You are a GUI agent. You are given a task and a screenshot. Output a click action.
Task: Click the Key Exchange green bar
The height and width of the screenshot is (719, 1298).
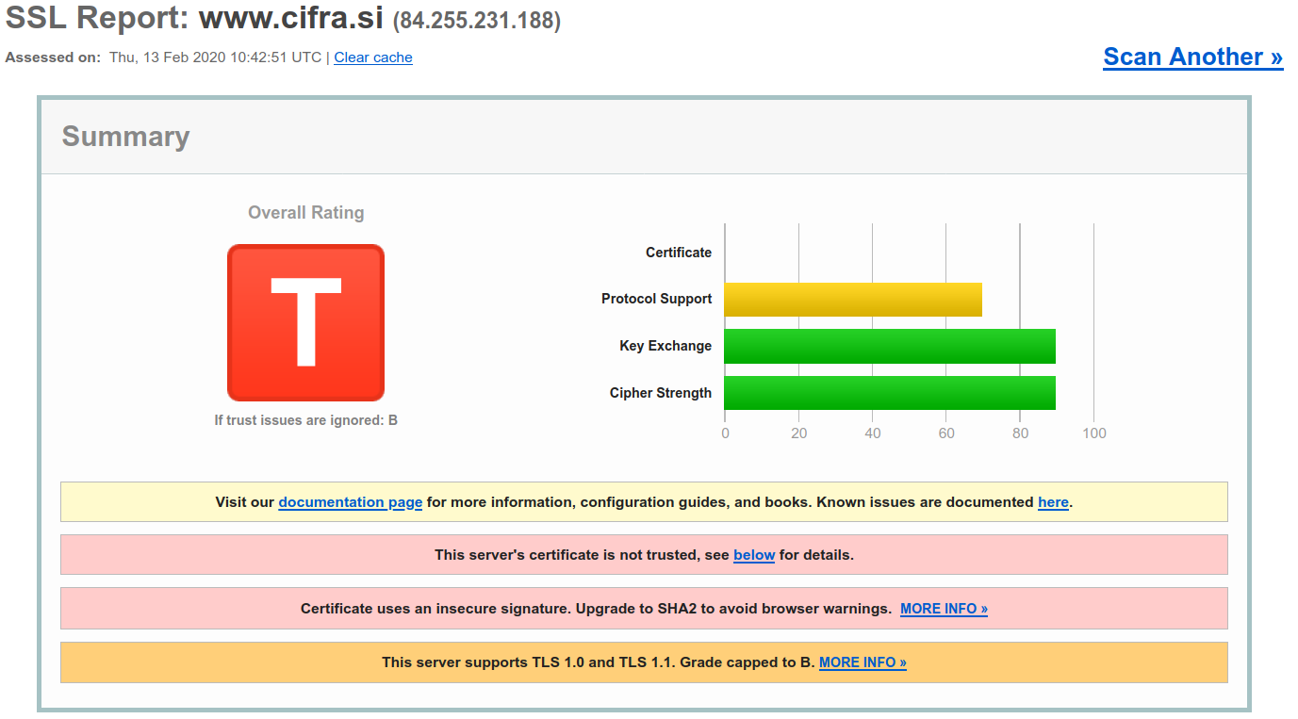pos(890,346)
